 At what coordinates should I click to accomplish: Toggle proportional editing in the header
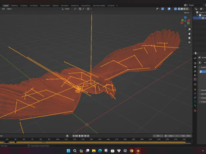(88, 9)
